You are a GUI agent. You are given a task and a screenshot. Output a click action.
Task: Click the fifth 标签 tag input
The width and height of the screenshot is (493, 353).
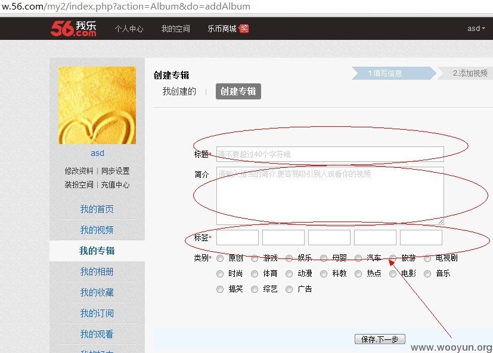(x=421, y=238)
